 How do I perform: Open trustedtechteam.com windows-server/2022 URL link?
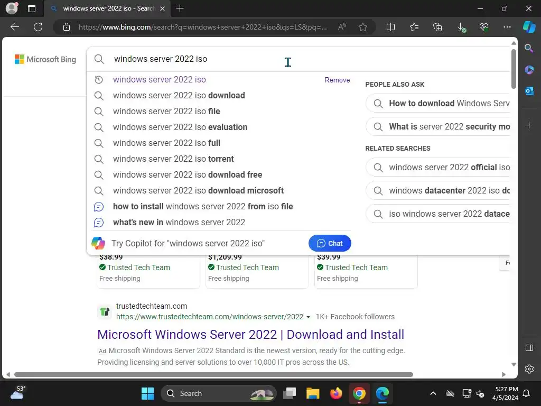pyautogui.click(x=210, y=317)
